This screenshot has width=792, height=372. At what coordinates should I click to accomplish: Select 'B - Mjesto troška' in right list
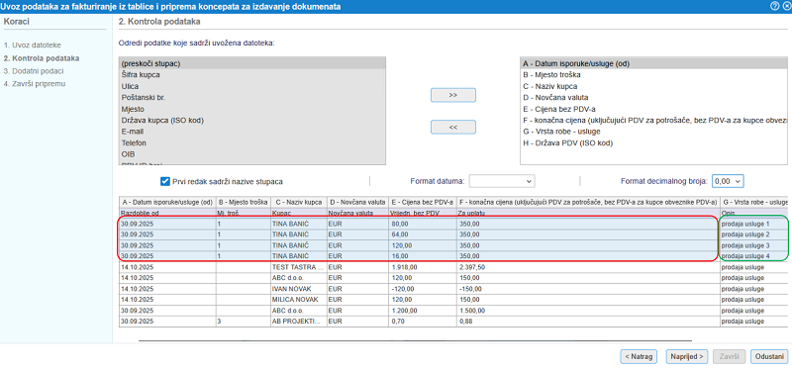(x=654, y=75)
